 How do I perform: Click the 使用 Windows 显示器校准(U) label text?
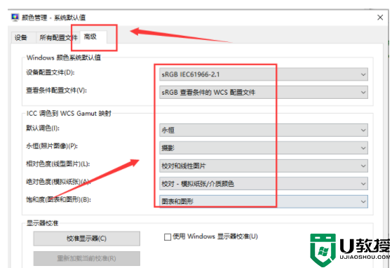click(x=215, y=236)
